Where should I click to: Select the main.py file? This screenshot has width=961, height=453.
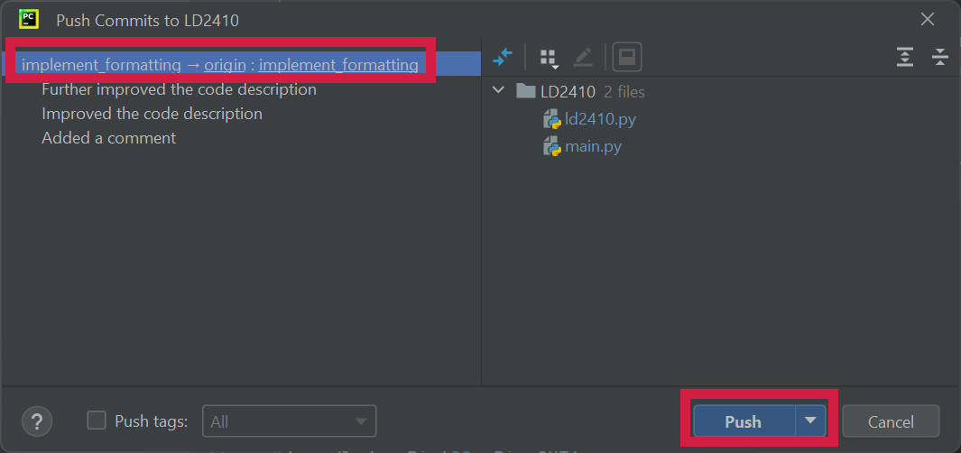(593, 146)
